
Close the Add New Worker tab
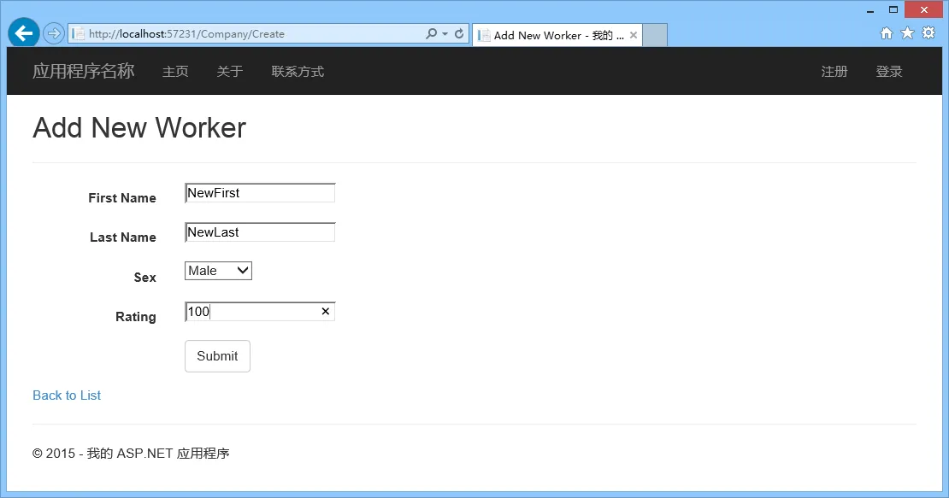633,35
